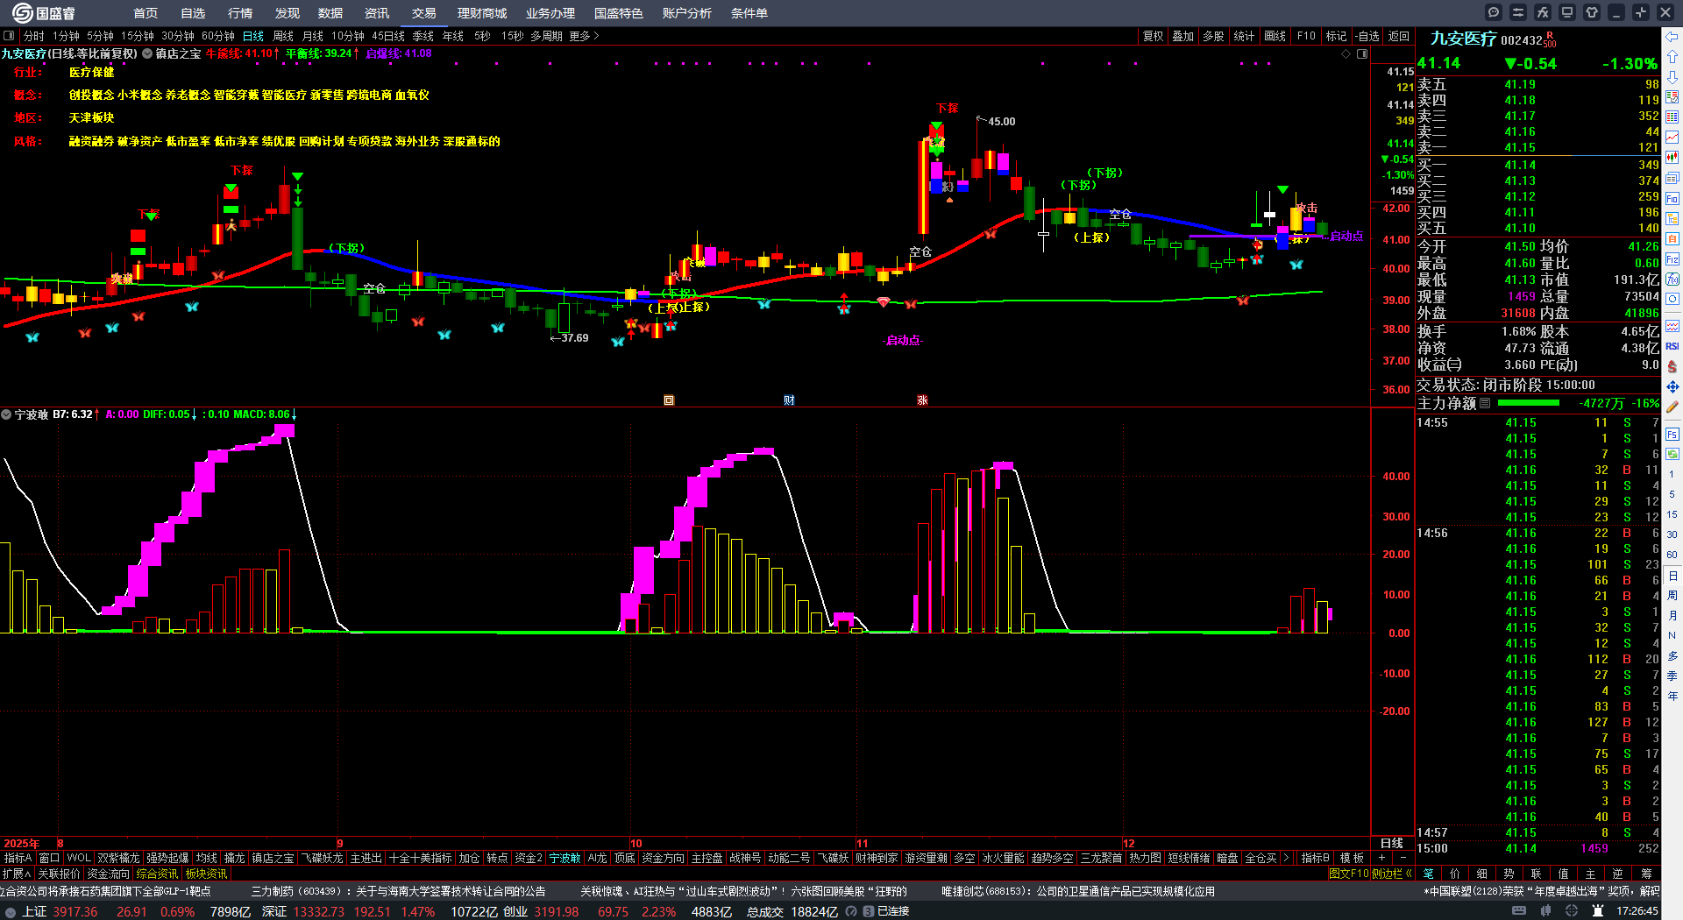Click the 涨 marker on chart timeline
Screen dimensions: 1683x920
922,400
